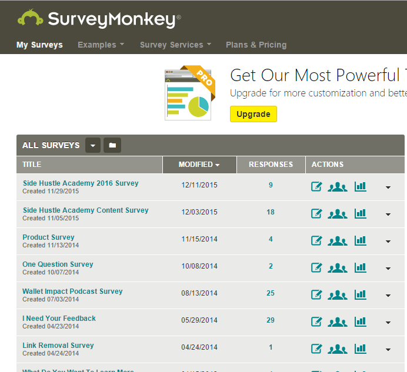Open collectors for Wallet Impact Podcast Survey
Screen dimensions: 407x372
(338, 294)
